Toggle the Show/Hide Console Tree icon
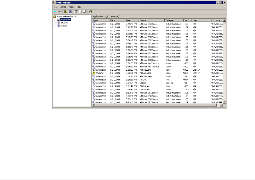 70,11
